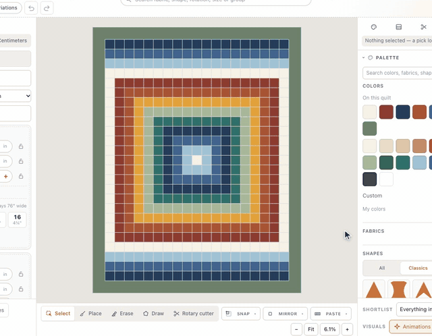This screenshot has width=432, height=336.
Task: Select the terracotta tan palette swatch
Action: (x=419, y=146)
